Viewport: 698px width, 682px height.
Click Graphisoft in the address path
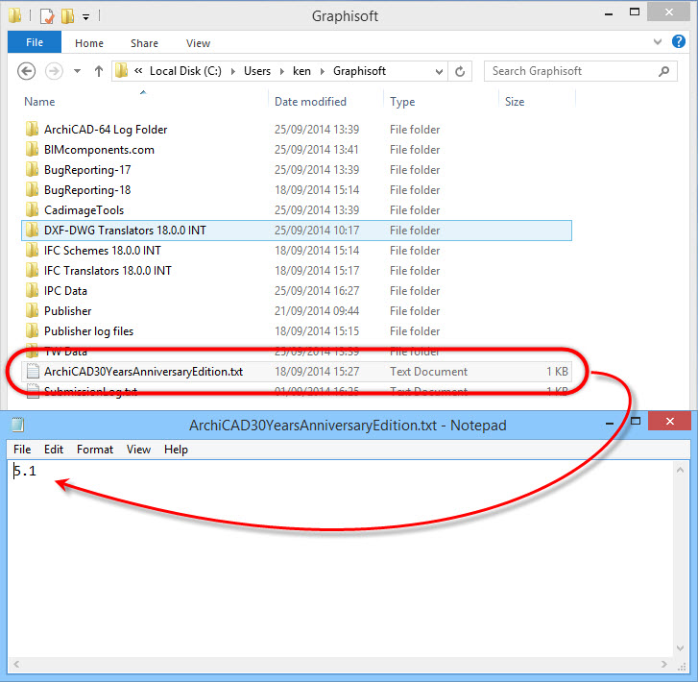pos(360,71)
